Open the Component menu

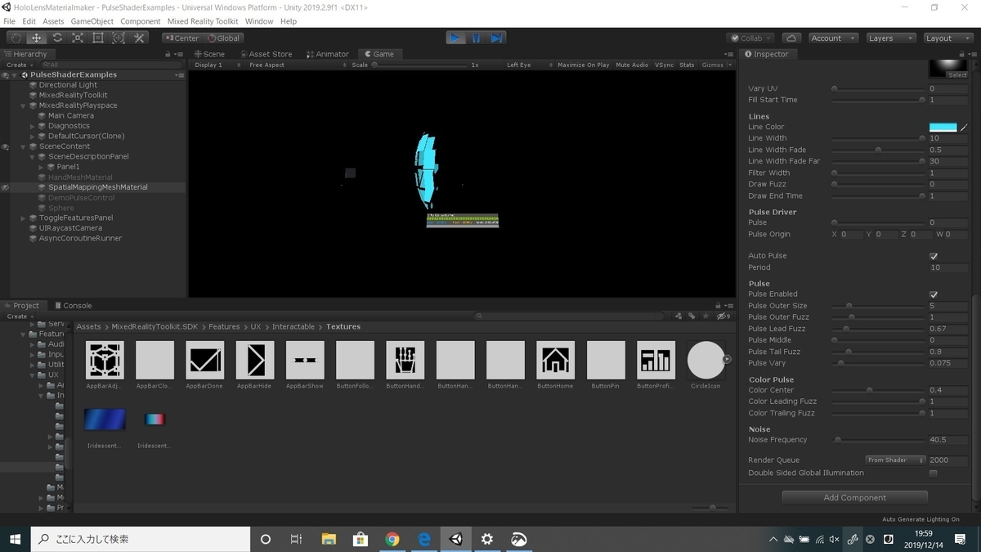point(140,21)
